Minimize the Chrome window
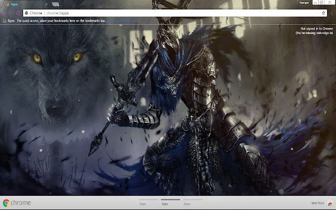336x210 pixels. 316,3
